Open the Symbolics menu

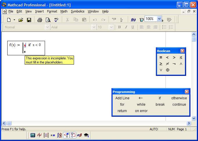[78, 12]
